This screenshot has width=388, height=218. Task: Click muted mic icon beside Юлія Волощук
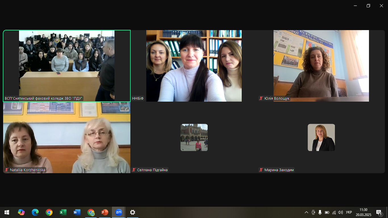(261, 98)
